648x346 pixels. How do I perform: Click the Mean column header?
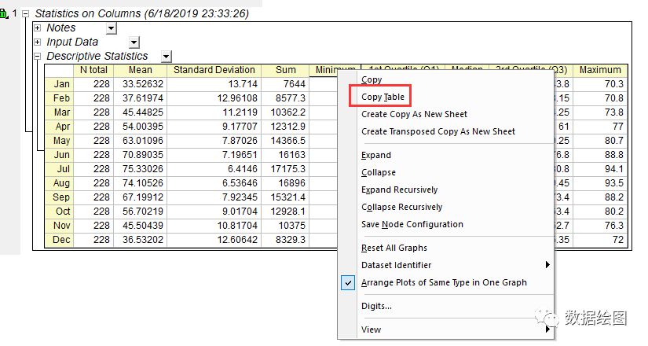tap(140, 70)
